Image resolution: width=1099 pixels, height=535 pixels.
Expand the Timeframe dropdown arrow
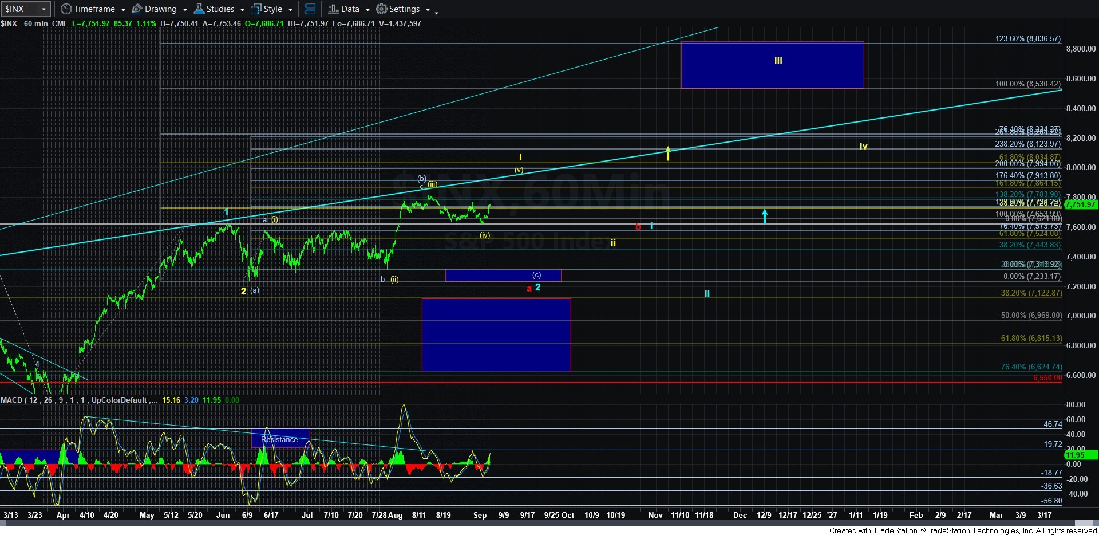(123, 10)
